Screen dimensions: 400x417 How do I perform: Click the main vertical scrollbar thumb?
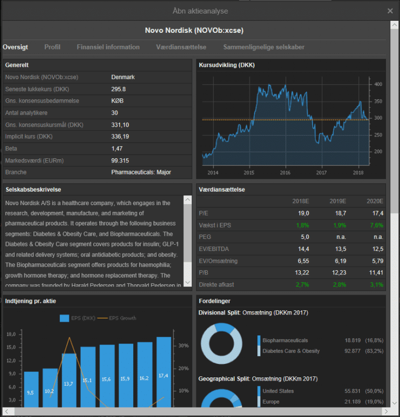coord(394,120)
